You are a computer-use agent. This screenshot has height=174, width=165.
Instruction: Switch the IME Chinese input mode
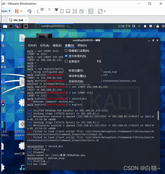(42, 10)
